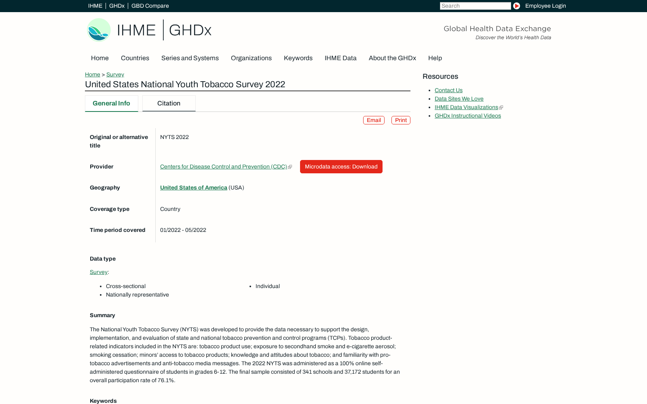
Task: Click the Print button
Action: [x=401, y=120]
